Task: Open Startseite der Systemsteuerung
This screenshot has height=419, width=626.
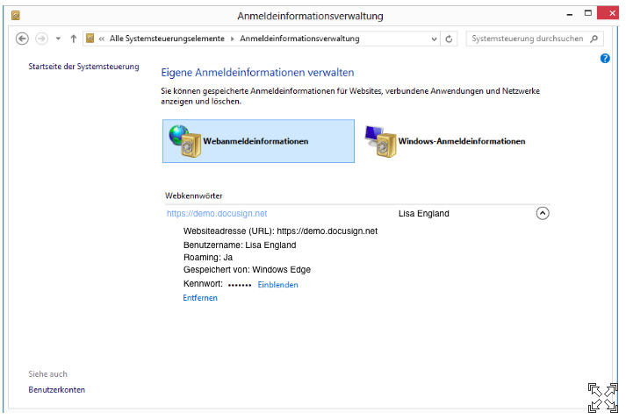Action: pos(83,67)
